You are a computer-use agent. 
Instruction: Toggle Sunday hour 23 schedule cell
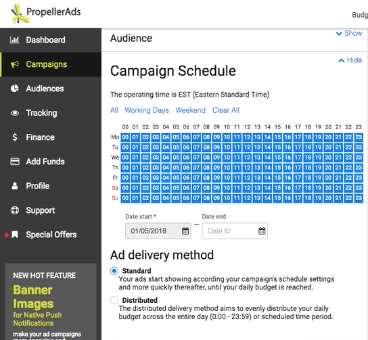coord(359,198)
